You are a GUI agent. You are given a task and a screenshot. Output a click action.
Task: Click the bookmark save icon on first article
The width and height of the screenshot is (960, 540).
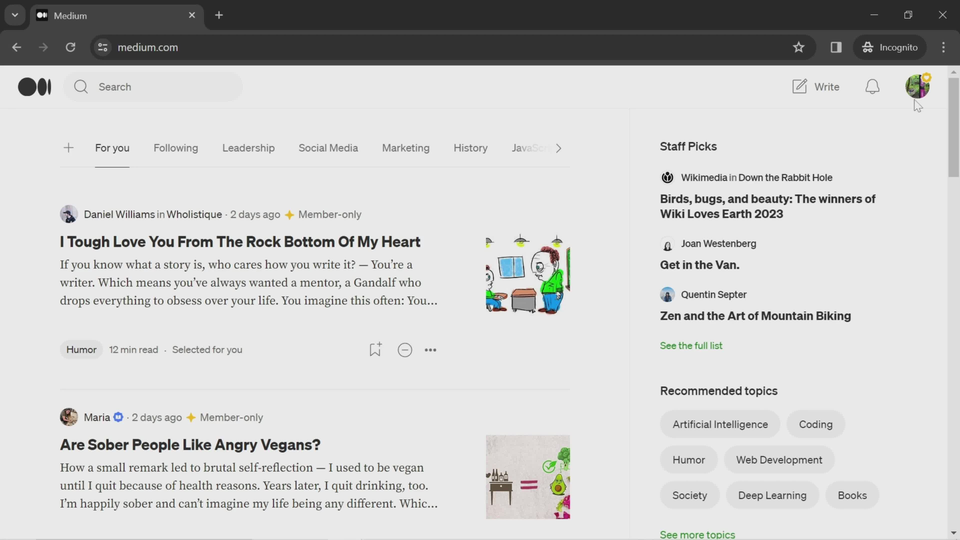(375, 349)
